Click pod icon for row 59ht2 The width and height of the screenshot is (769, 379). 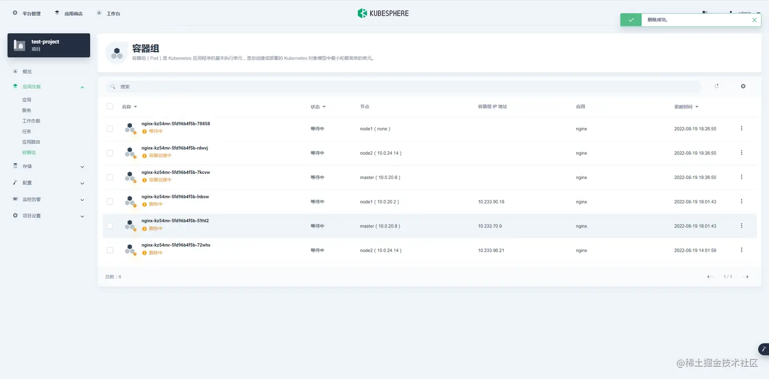130,225
